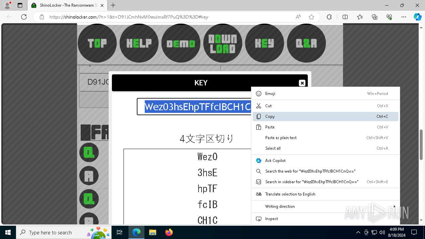Open the volume tray icon
The width and height of the screenshot is (425, 239).
tap(382, 232)
